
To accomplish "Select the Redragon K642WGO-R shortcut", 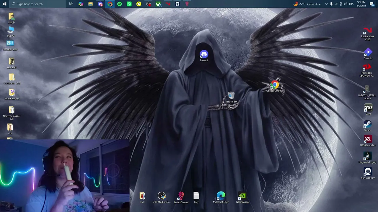I will point(367,70).
